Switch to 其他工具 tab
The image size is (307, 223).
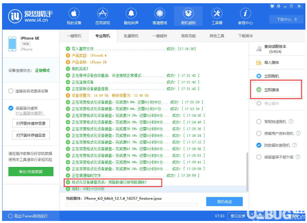point(217,36)
